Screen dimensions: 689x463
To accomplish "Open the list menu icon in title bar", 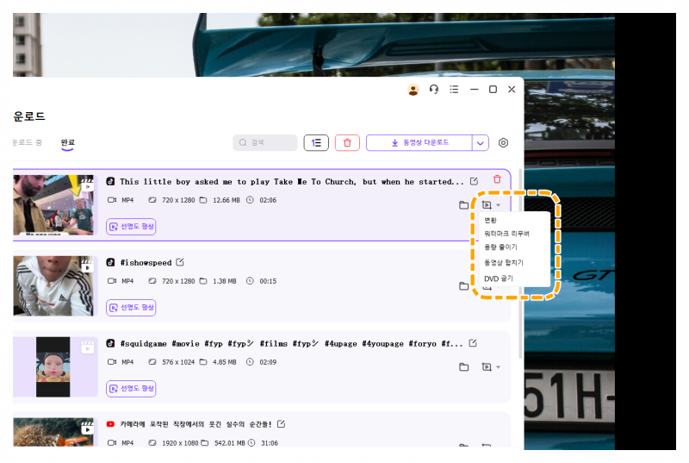I will tap(454, 90).
